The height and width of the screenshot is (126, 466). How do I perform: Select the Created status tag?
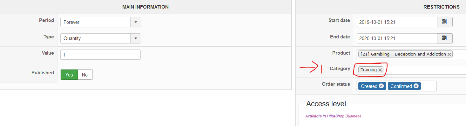pos(369,86)
